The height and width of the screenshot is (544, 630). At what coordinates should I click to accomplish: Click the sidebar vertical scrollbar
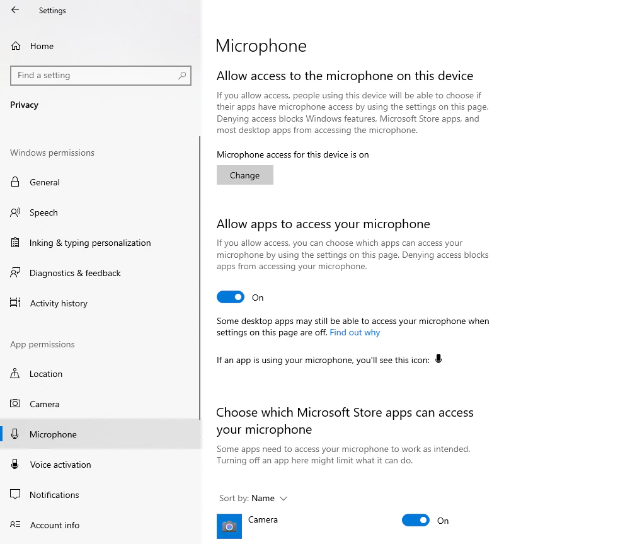[200, 277]
